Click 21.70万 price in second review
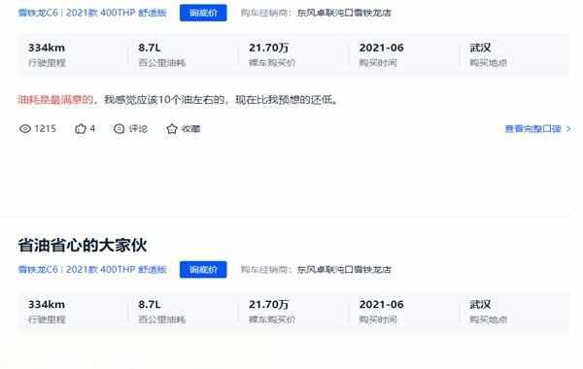This screenshot has width=583, height=369. pyautogui.click(x=268, y=304)
